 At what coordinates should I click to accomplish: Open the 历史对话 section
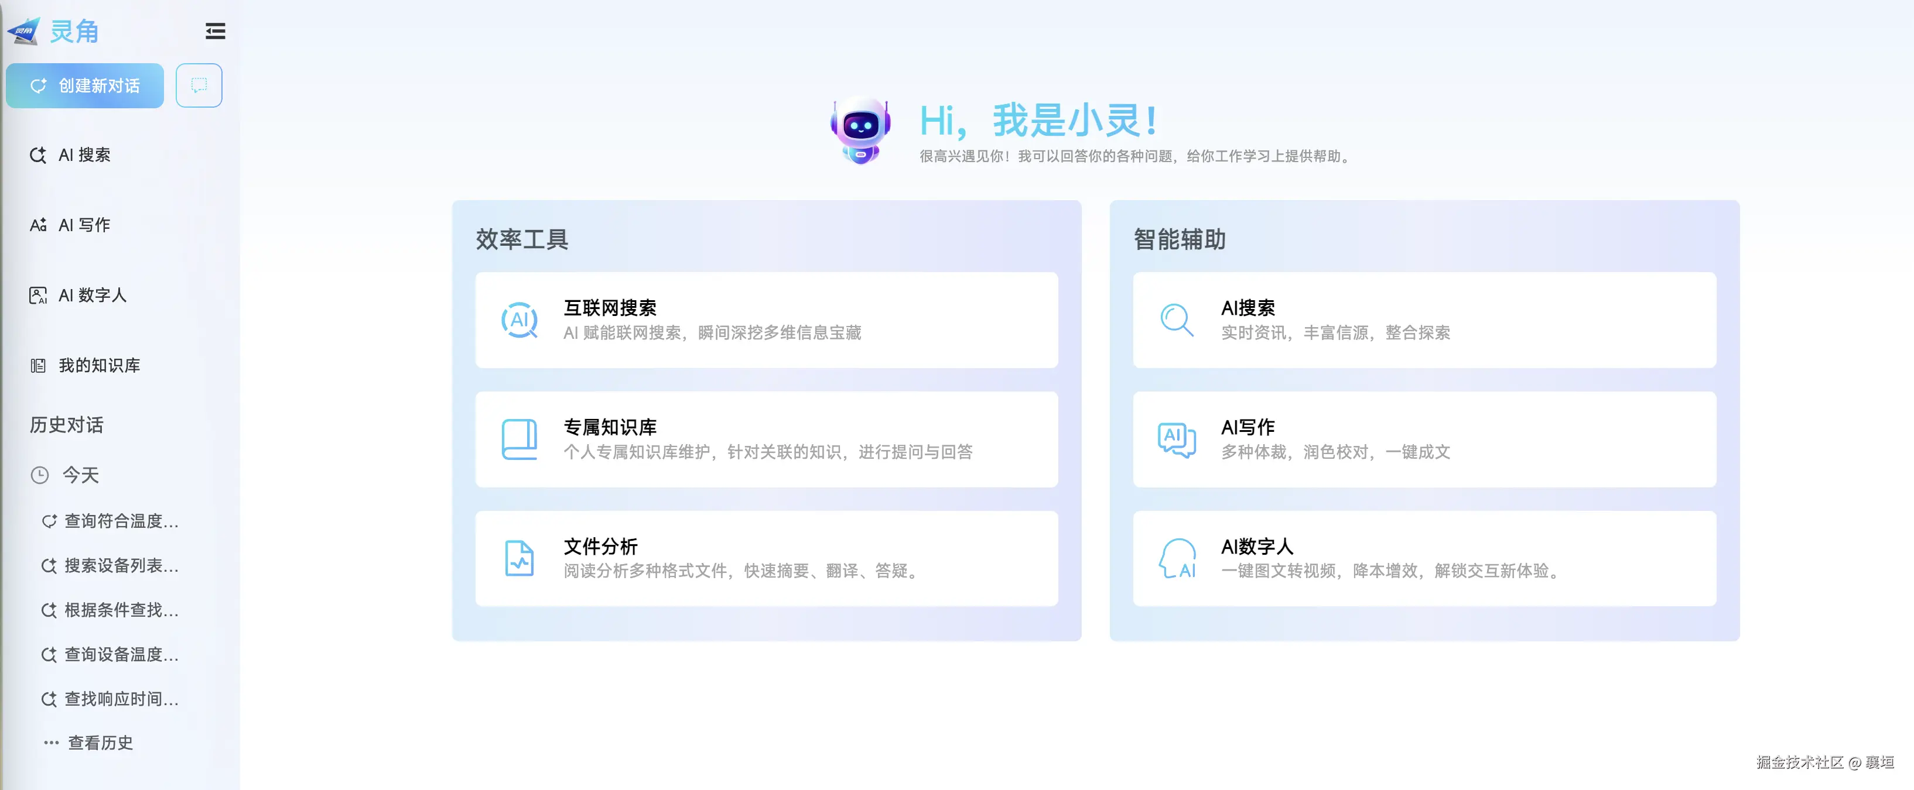(66, 425)
